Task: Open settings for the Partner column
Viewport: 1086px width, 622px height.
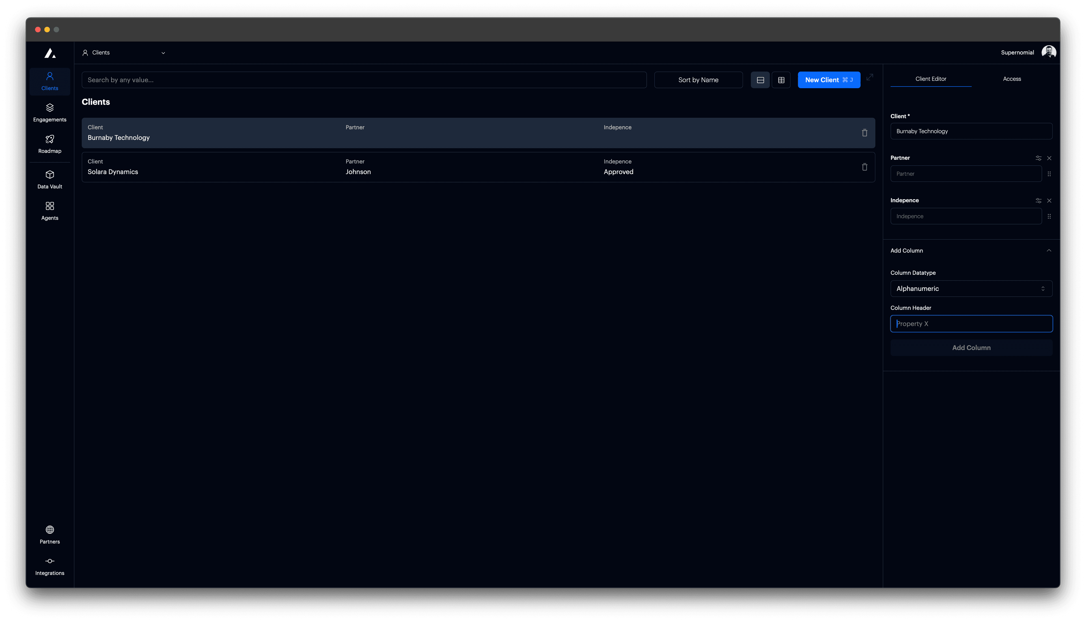Action: pos(1038,158)
